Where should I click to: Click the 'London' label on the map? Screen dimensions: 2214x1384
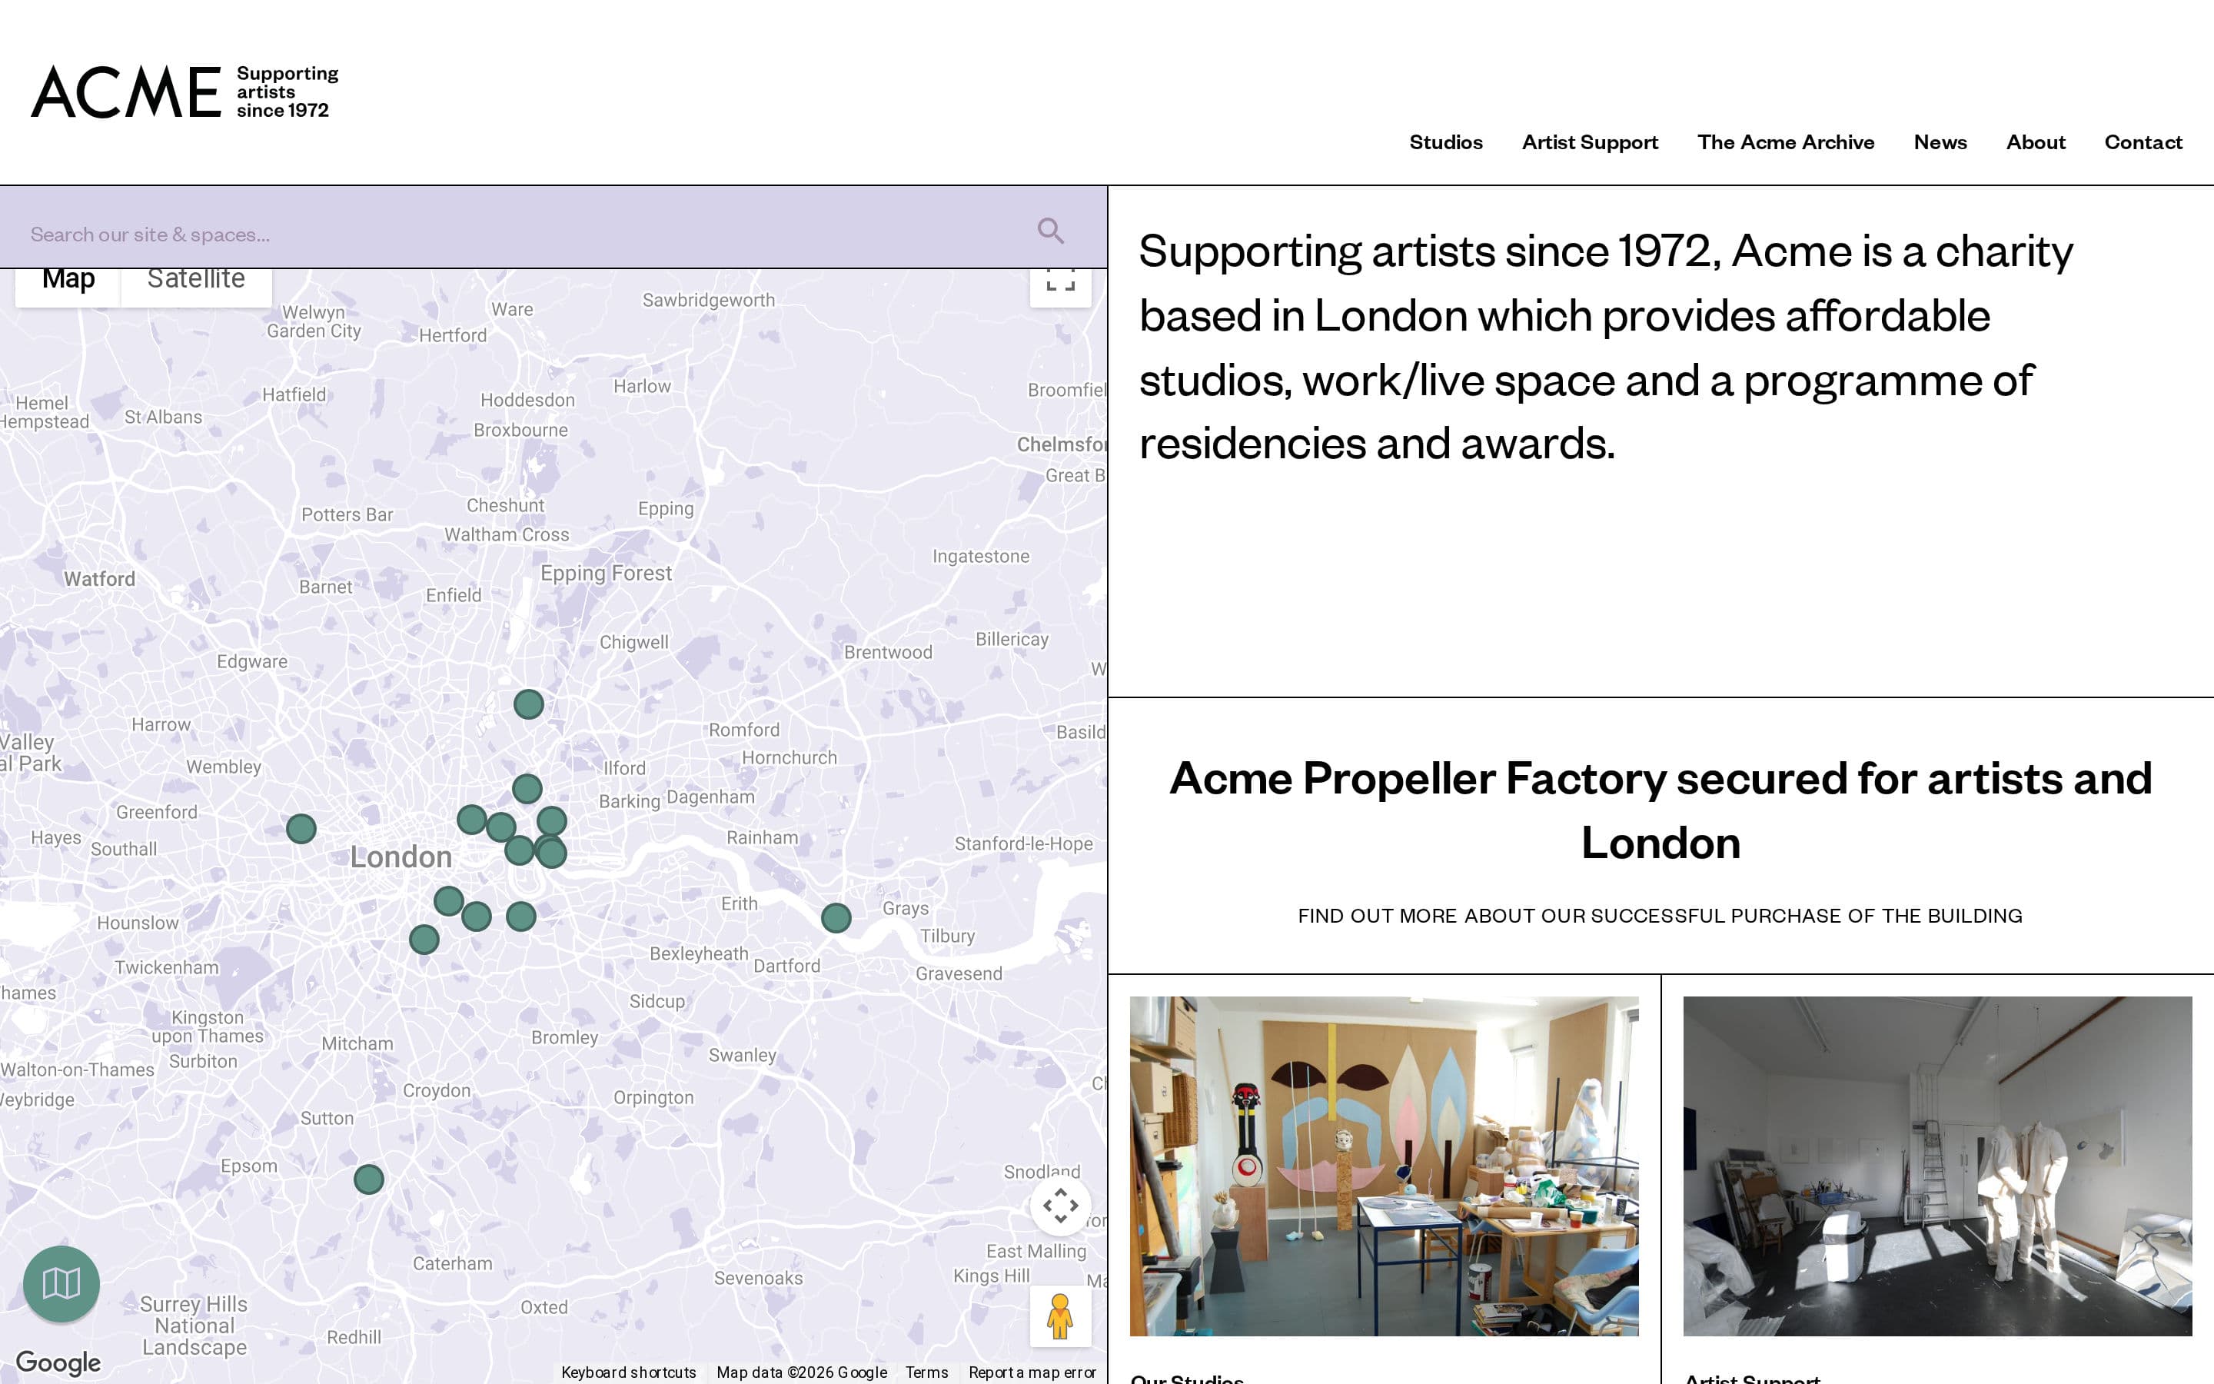point(401,857)
